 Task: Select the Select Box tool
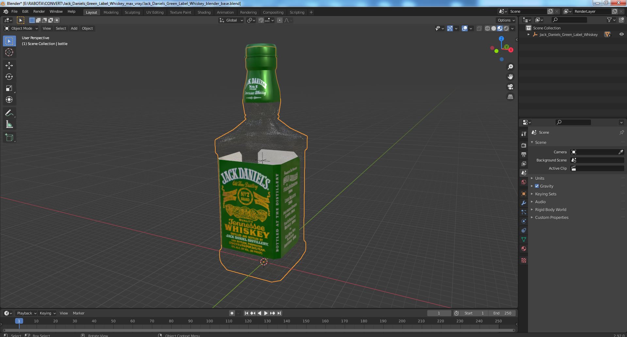coord(9,41)
